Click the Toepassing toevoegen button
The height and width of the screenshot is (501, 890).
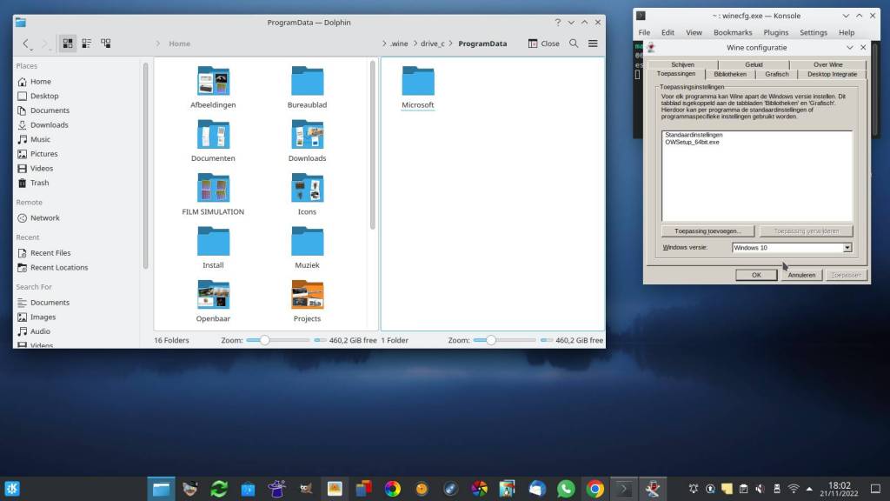tap(707, 231)
